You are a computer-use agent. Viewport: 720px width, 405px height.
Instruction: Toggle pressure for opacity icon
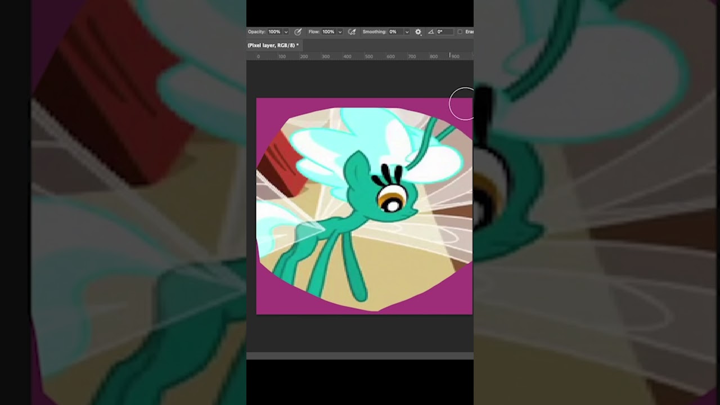coord(298,32)
